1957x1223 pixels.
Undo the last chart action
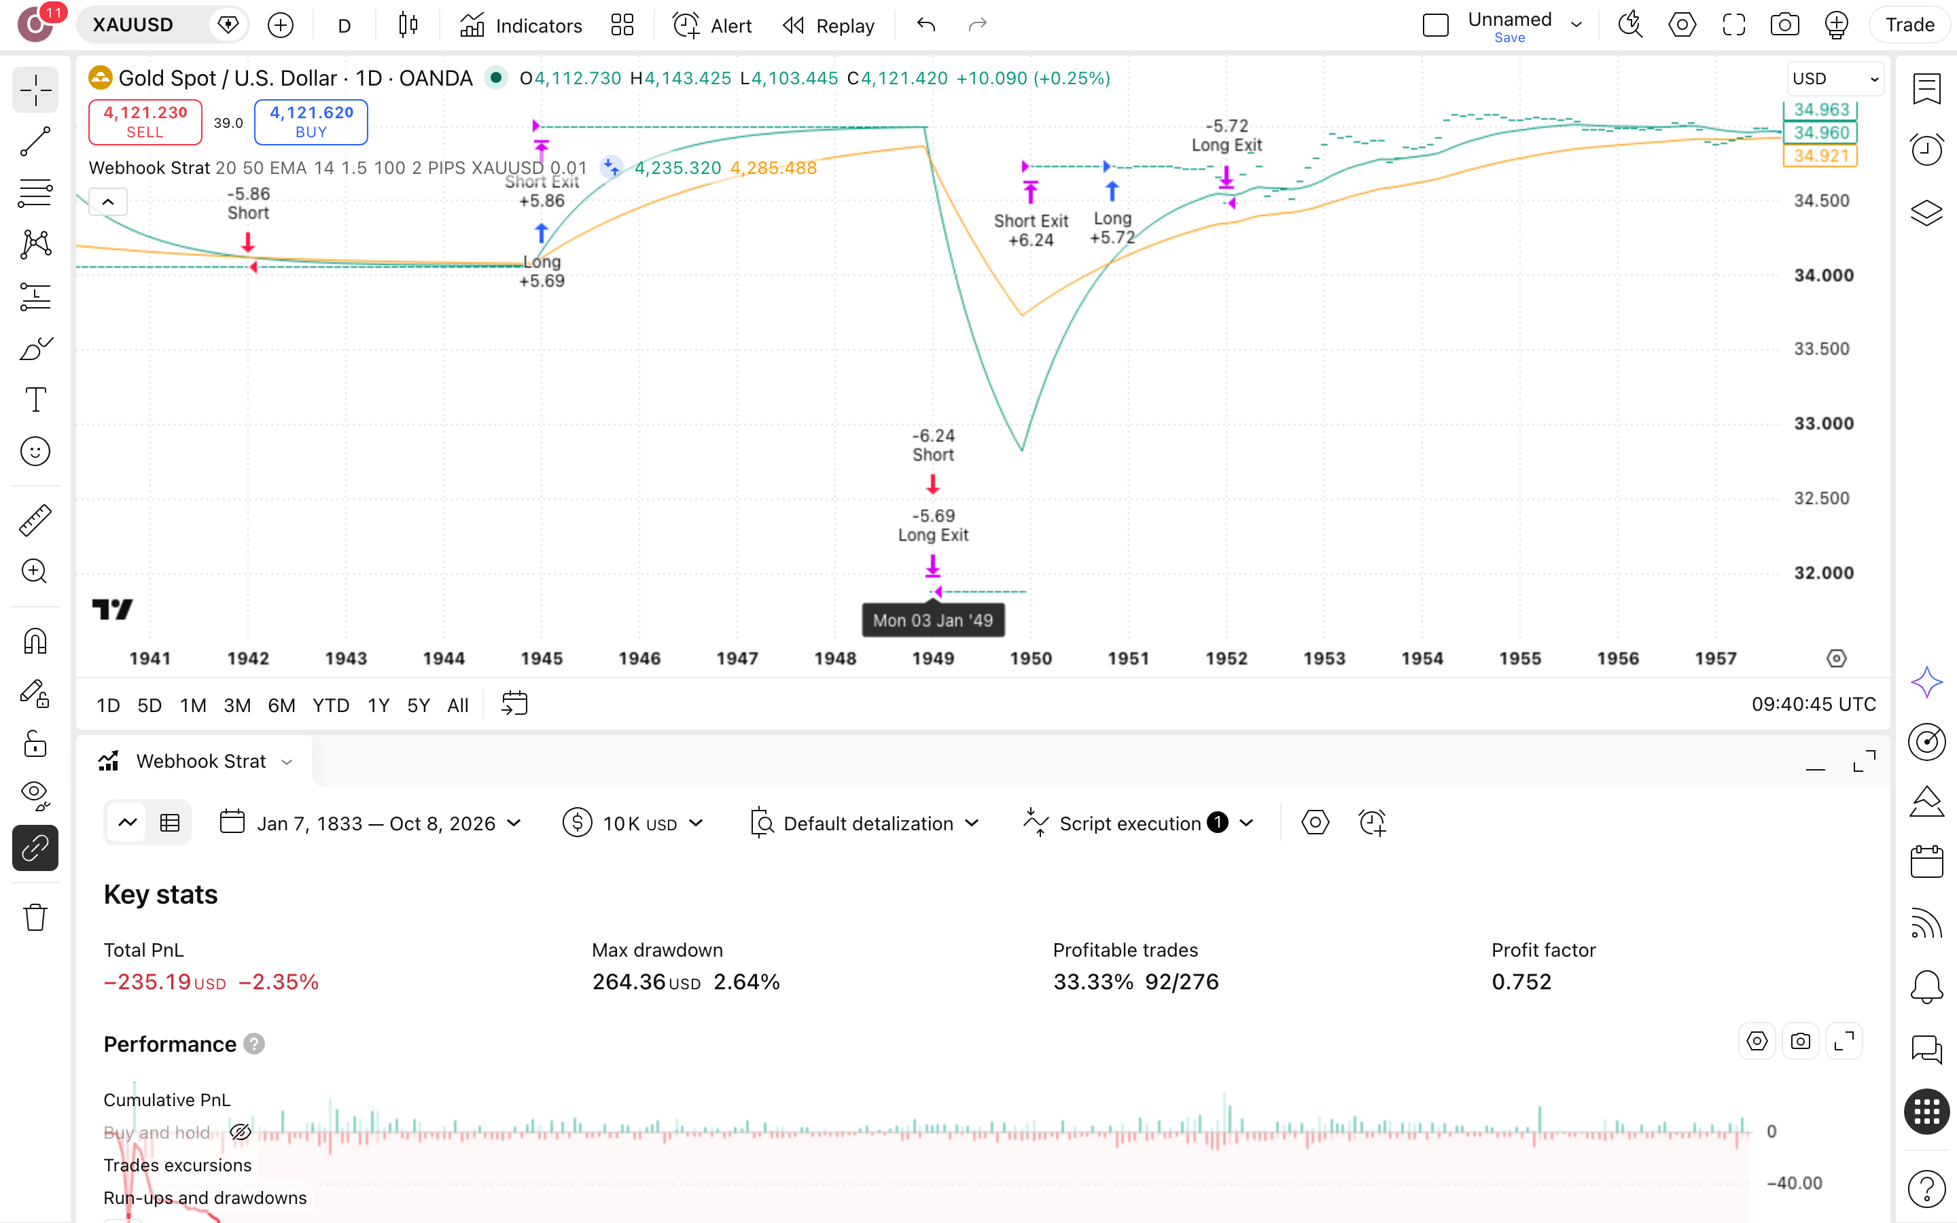click(x=927, y=25)
